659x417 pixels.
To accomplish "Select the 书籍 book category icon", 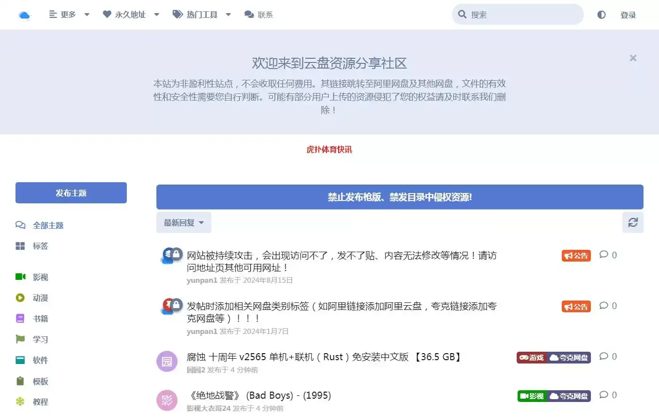I will pos(20,318).
